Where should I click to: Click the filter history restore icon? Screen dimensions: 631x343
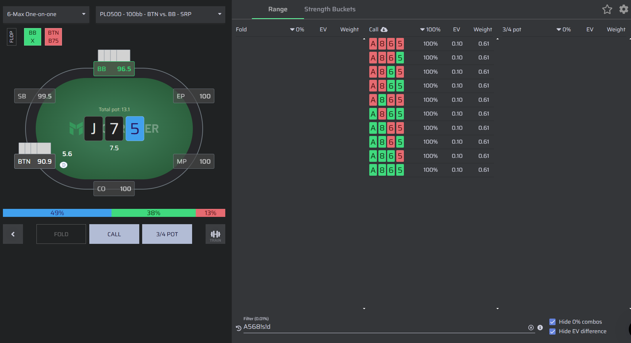(x=238, y=328)
